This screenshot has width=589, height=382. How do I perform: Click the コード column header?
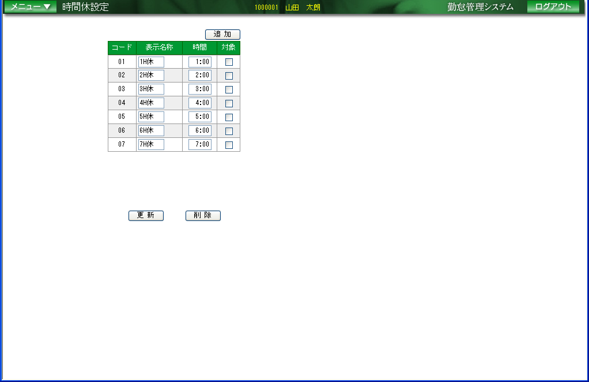(x=122, y=48)
